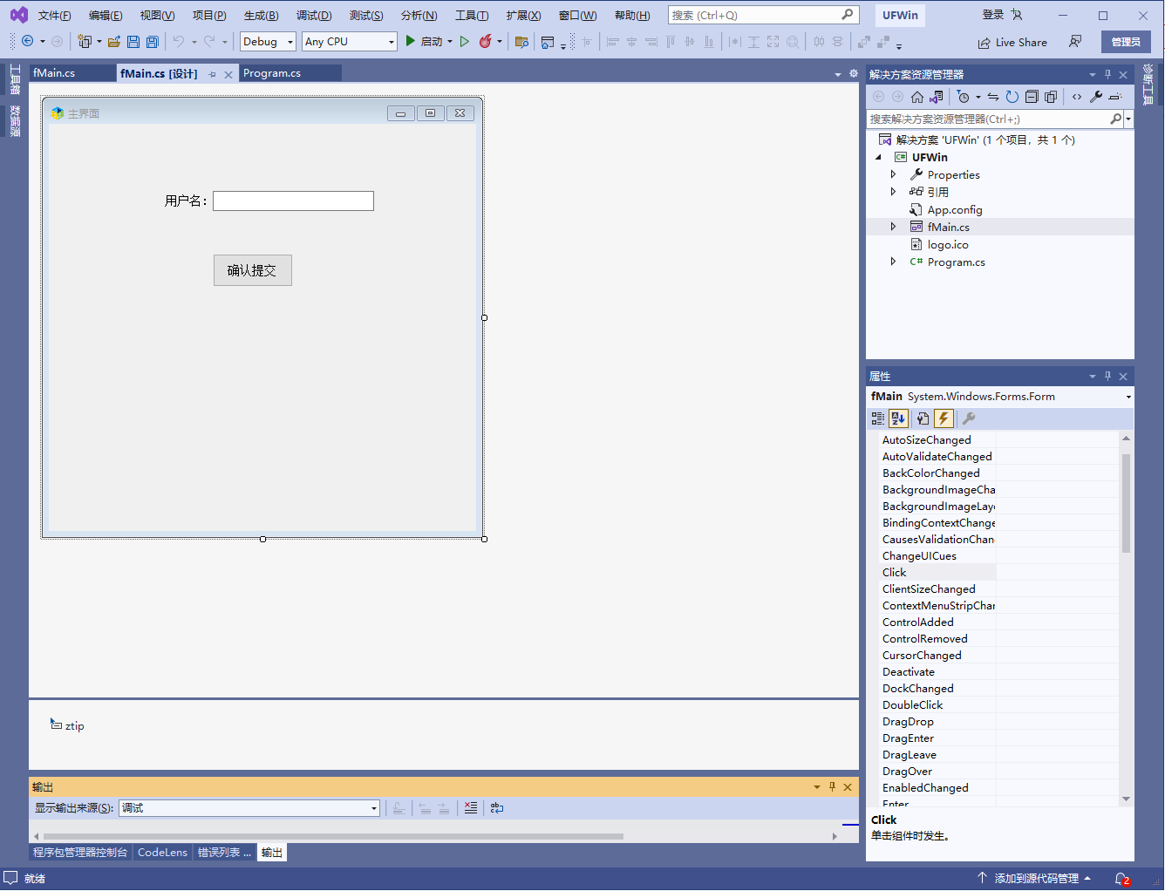Screen dimensions: 1165x891
Task: Open the Any CPU platform dropdown
Action: pos(391,42)
